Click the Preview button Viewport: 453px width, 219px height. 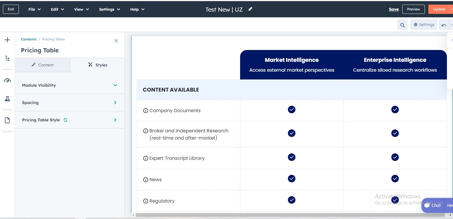[413, 9]
